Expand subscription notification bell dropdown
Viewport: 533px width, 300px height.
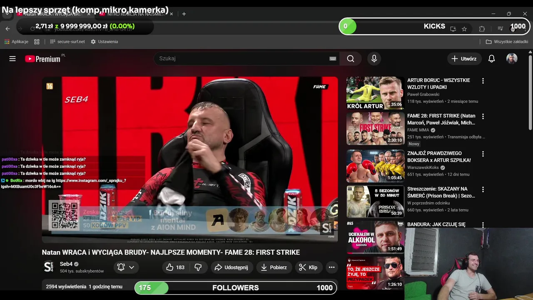[x=126, y=267]
